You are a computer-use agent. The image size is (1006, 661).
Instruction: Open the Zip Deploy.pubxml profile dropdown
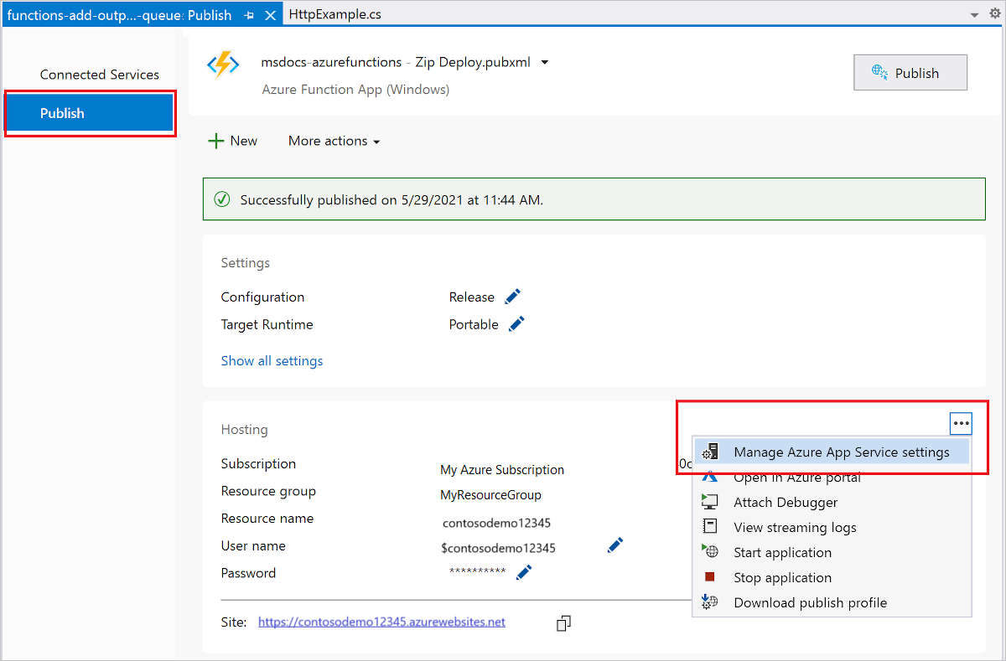pos(544,61)
